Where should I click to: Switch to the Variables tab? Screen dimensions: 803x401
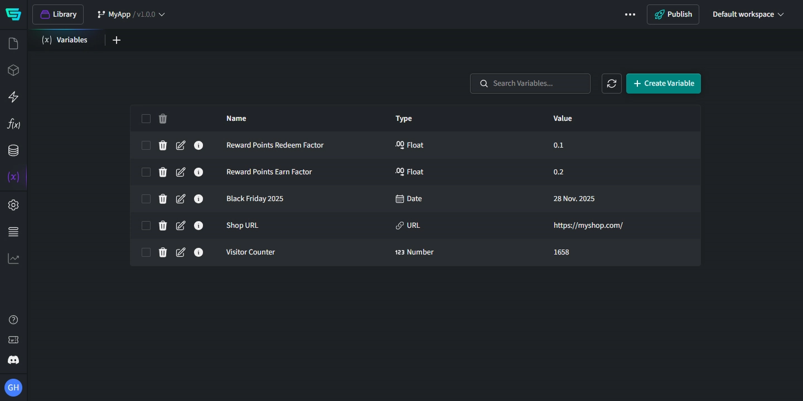[x=65, y=40]
